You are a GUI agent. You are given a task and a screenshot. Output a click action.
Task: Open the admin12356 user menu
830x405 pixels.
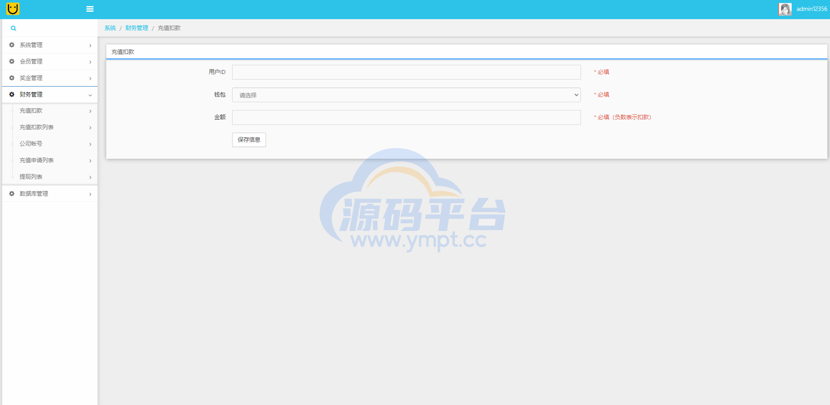(812, 9)
